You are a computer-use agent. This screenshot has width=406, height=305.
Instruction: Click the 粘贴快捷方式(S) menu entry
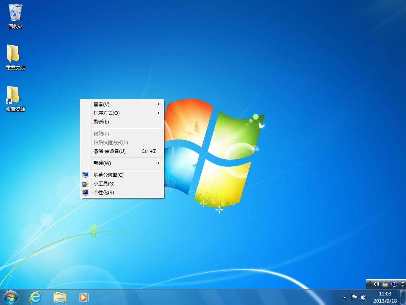[x=122, y=143]
